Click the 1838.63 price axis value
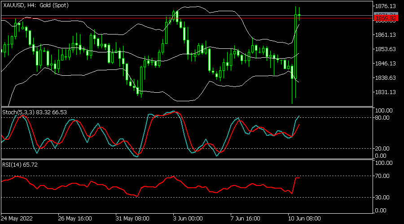The image size is (404, 224). (x=386, y=78)
